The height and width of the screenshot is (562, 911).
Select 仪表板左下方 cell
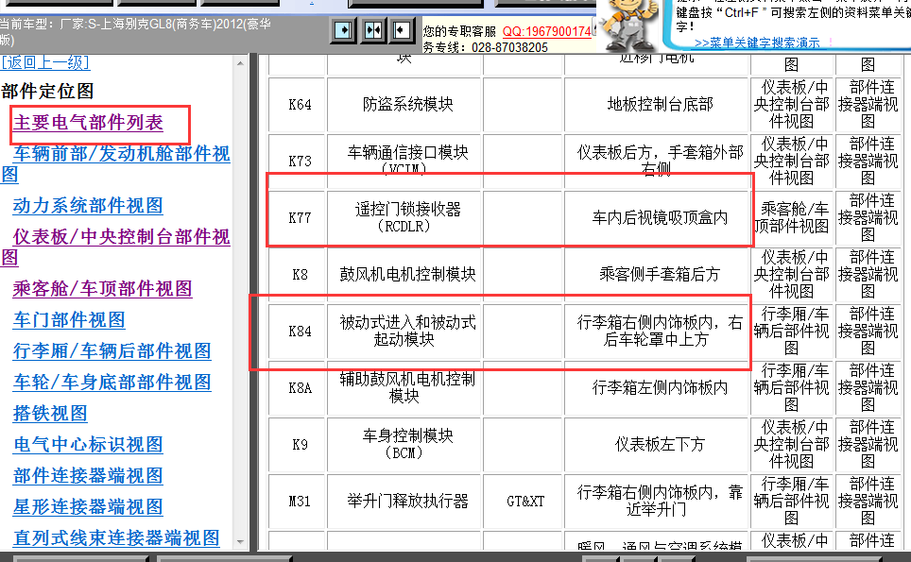657,444
